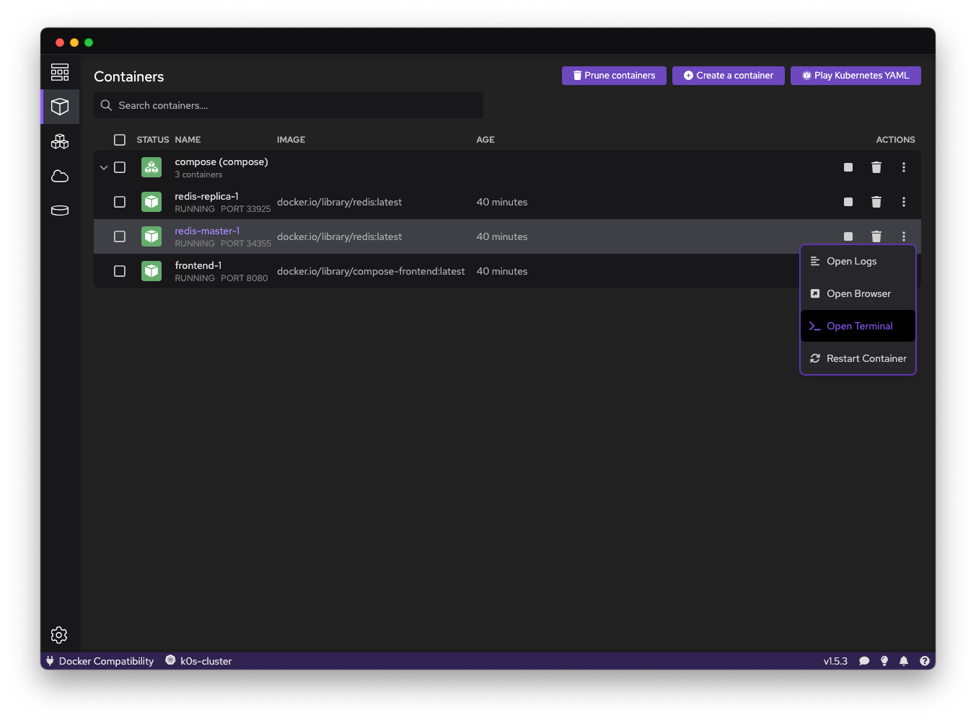Click the IMAGE column header

point(291,140)
